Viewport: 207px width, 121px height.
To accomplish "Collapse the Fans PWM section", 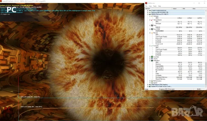I will coord(150,29).
